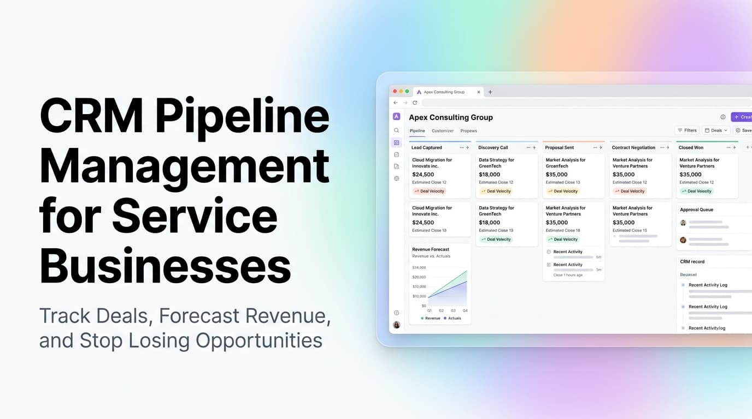Click the browser address bar
Image resolution: width=752 pixels, height=419 pixels.
point(586,103)
